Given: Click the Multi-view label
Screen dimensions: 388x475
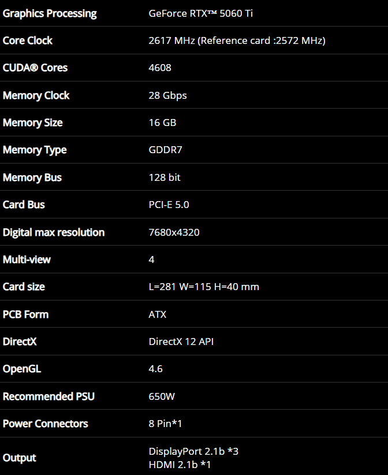Looking at the screenshot, I should [27, 259].
